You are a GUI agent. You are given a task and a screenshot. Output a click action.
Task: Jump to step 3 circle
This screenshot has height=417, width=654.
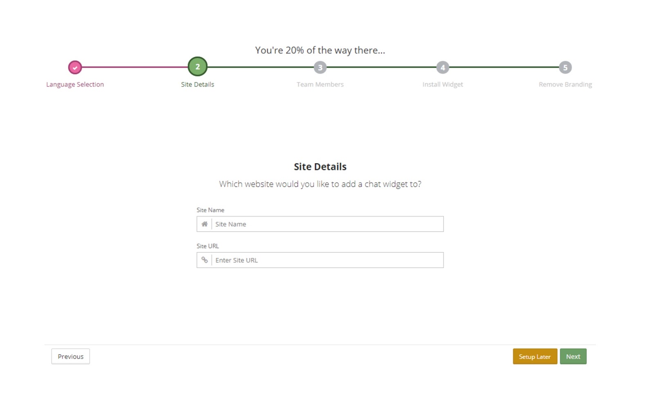click(x=320, y=67)
